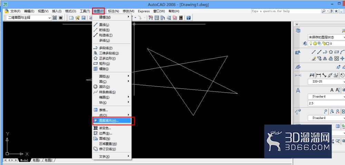Expand the 建模(M) submenu

(111, 17)
